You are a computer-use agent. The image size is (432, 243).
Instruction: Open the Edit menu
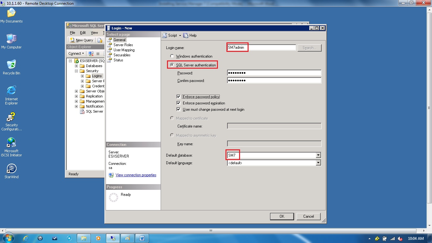tap(83, 32)
